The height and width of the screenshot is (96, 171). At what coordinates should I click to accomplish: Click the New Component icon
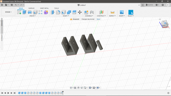(x=86, y=12)
